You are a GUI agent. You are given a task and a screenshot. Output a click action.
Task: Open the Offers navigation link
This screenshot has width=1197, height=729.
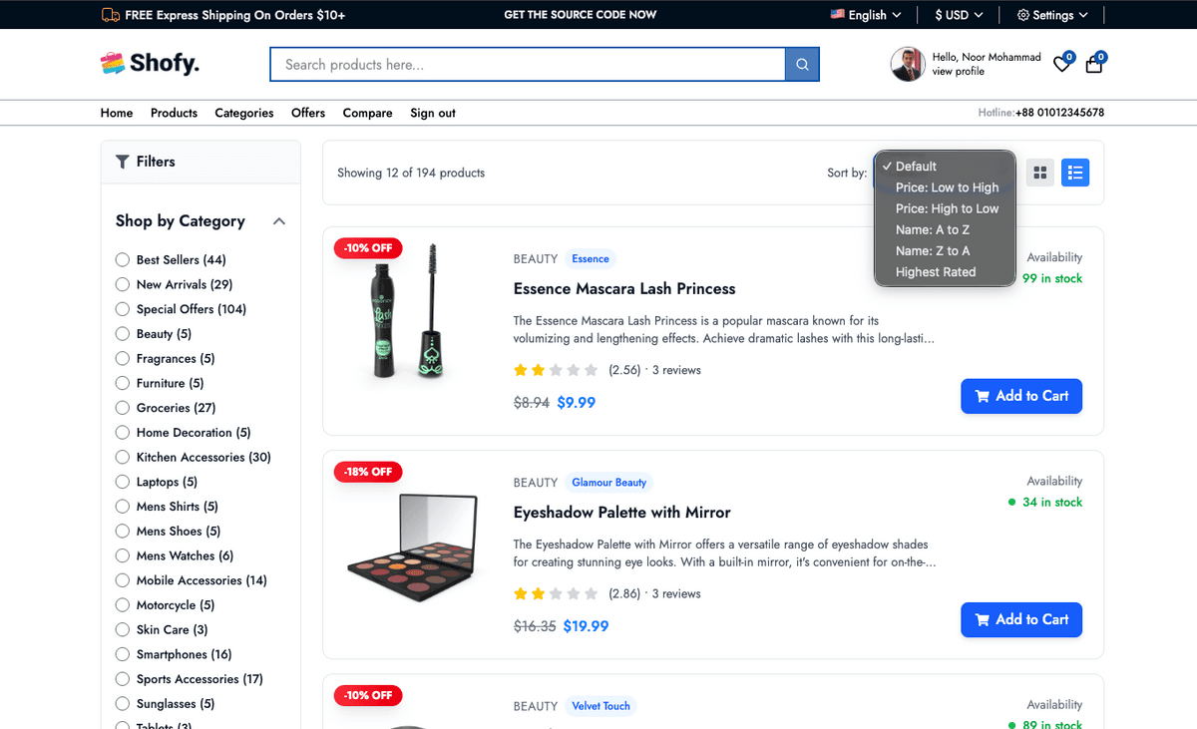[308, 113]
